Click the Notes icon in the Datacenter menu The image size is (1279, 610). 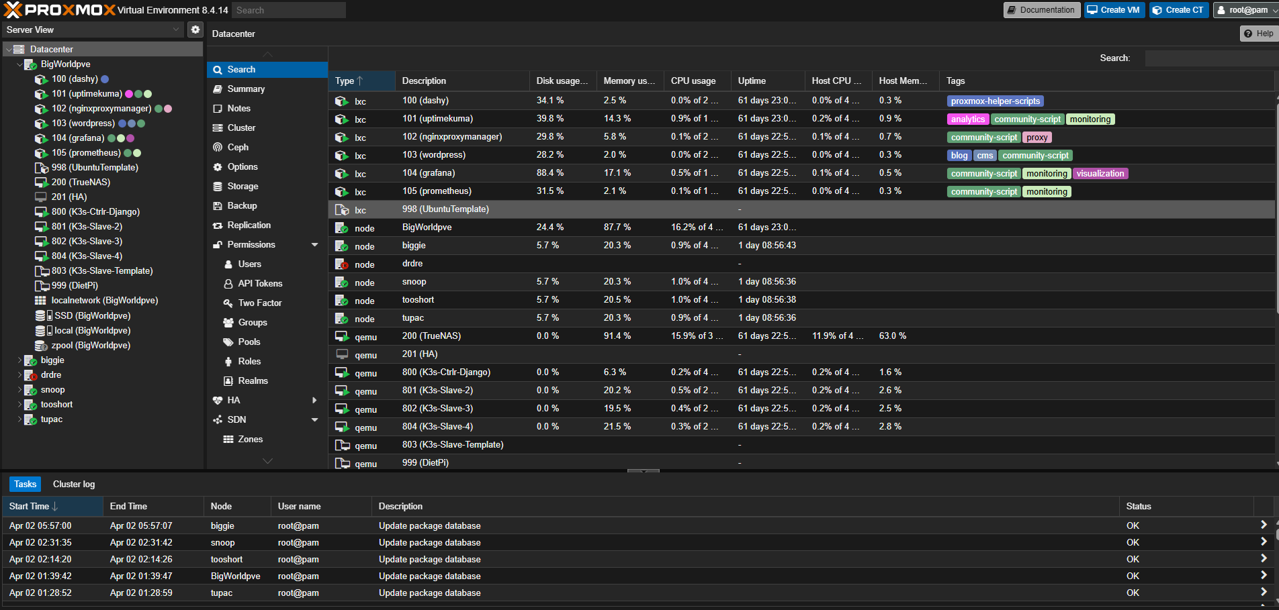point(218,109)
